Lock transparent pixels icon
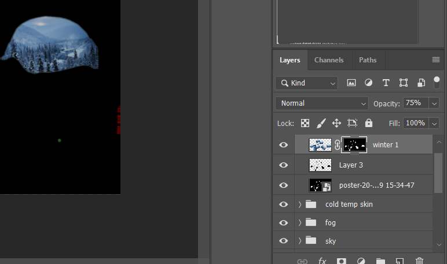Image resolution: width=447 pixels, height=264 pixels. pos(305,123)
